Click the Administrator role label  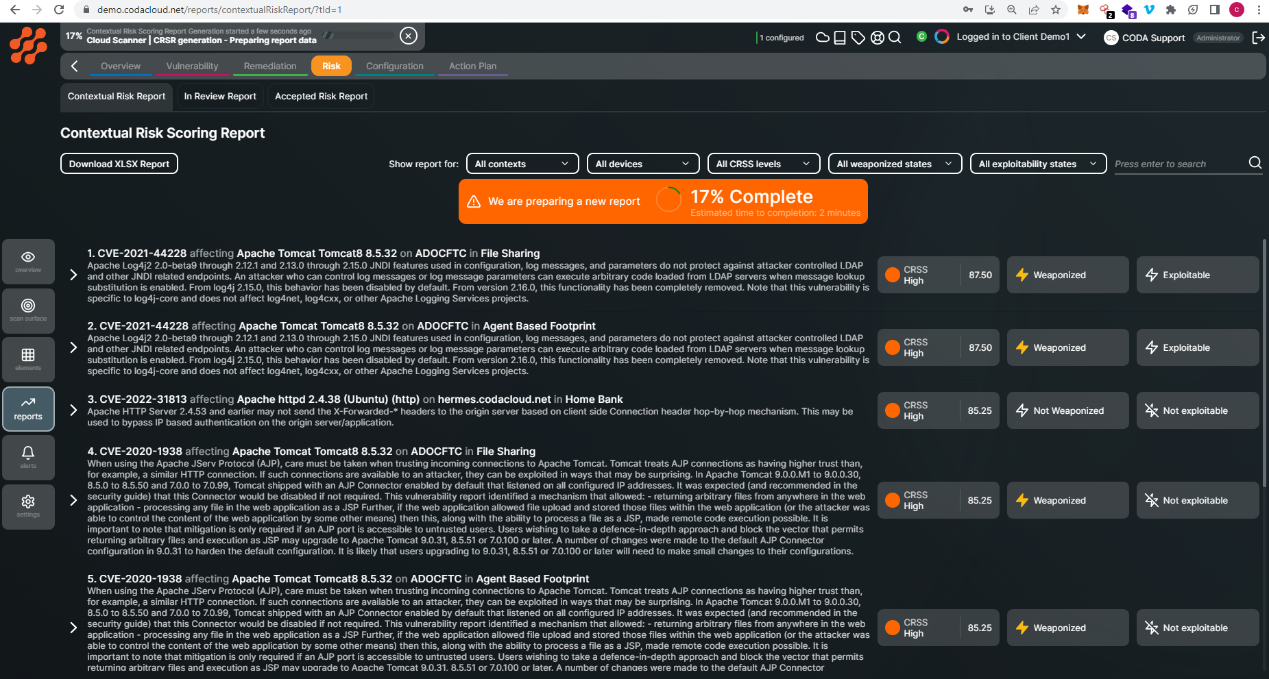pyautogui.click(x=1218, y=38)
